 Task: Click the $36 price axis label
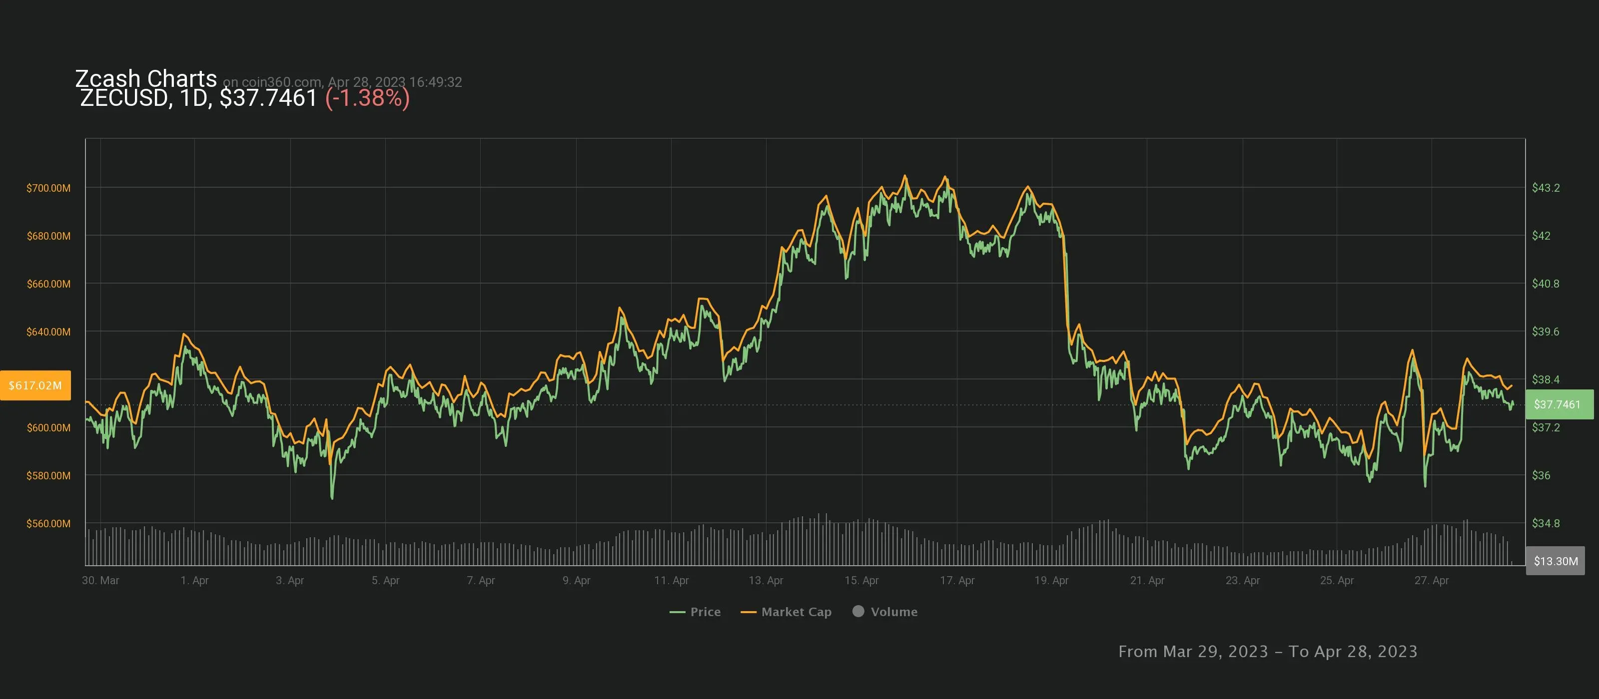1541,476
